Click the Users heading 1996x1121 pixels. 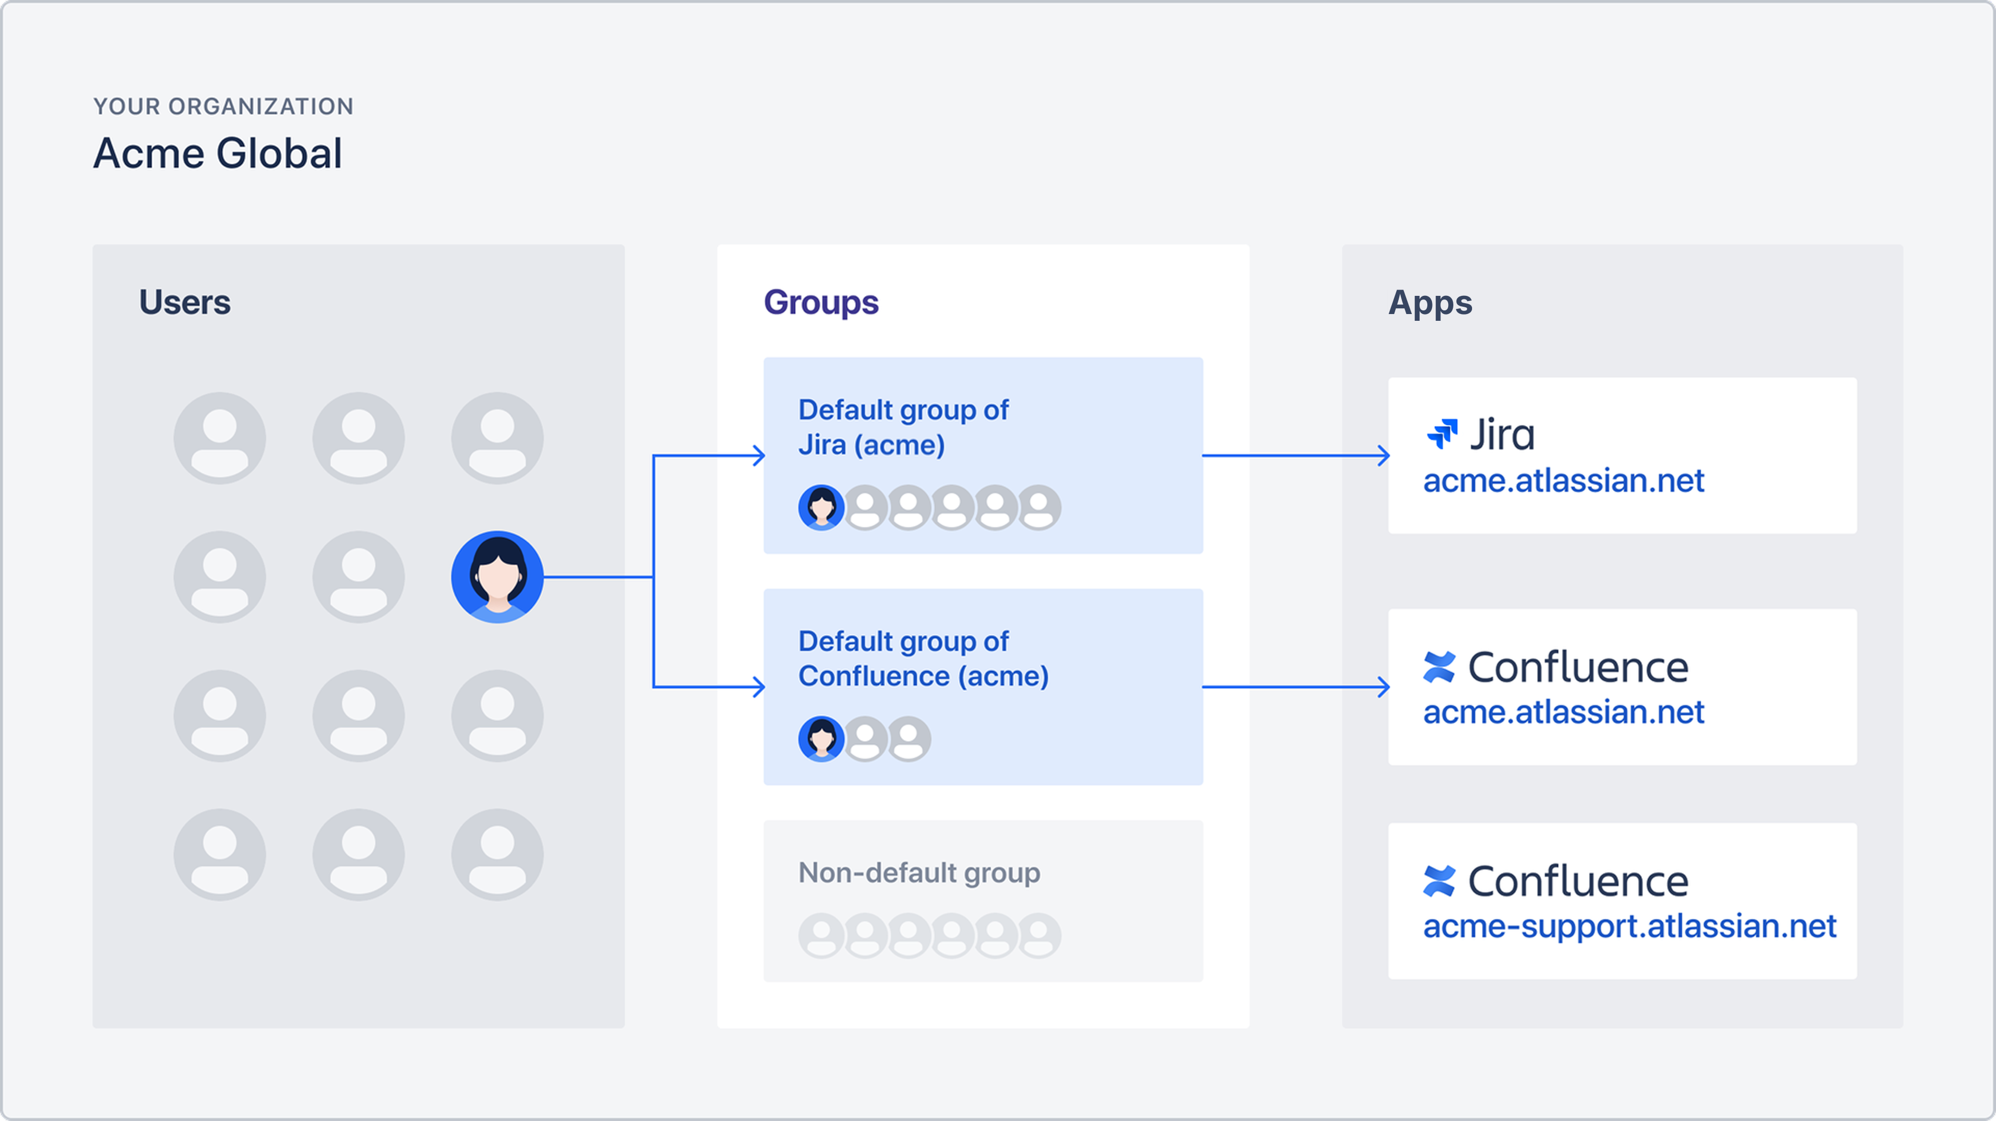pos(185,302)
